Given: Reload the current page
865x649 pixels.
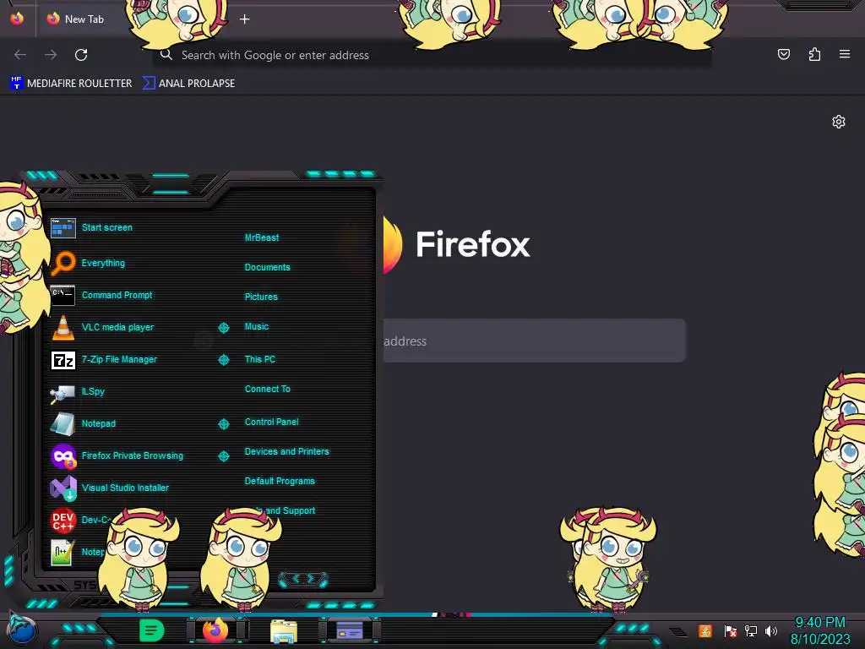Looking at the screenshot, I should (81, 55).
